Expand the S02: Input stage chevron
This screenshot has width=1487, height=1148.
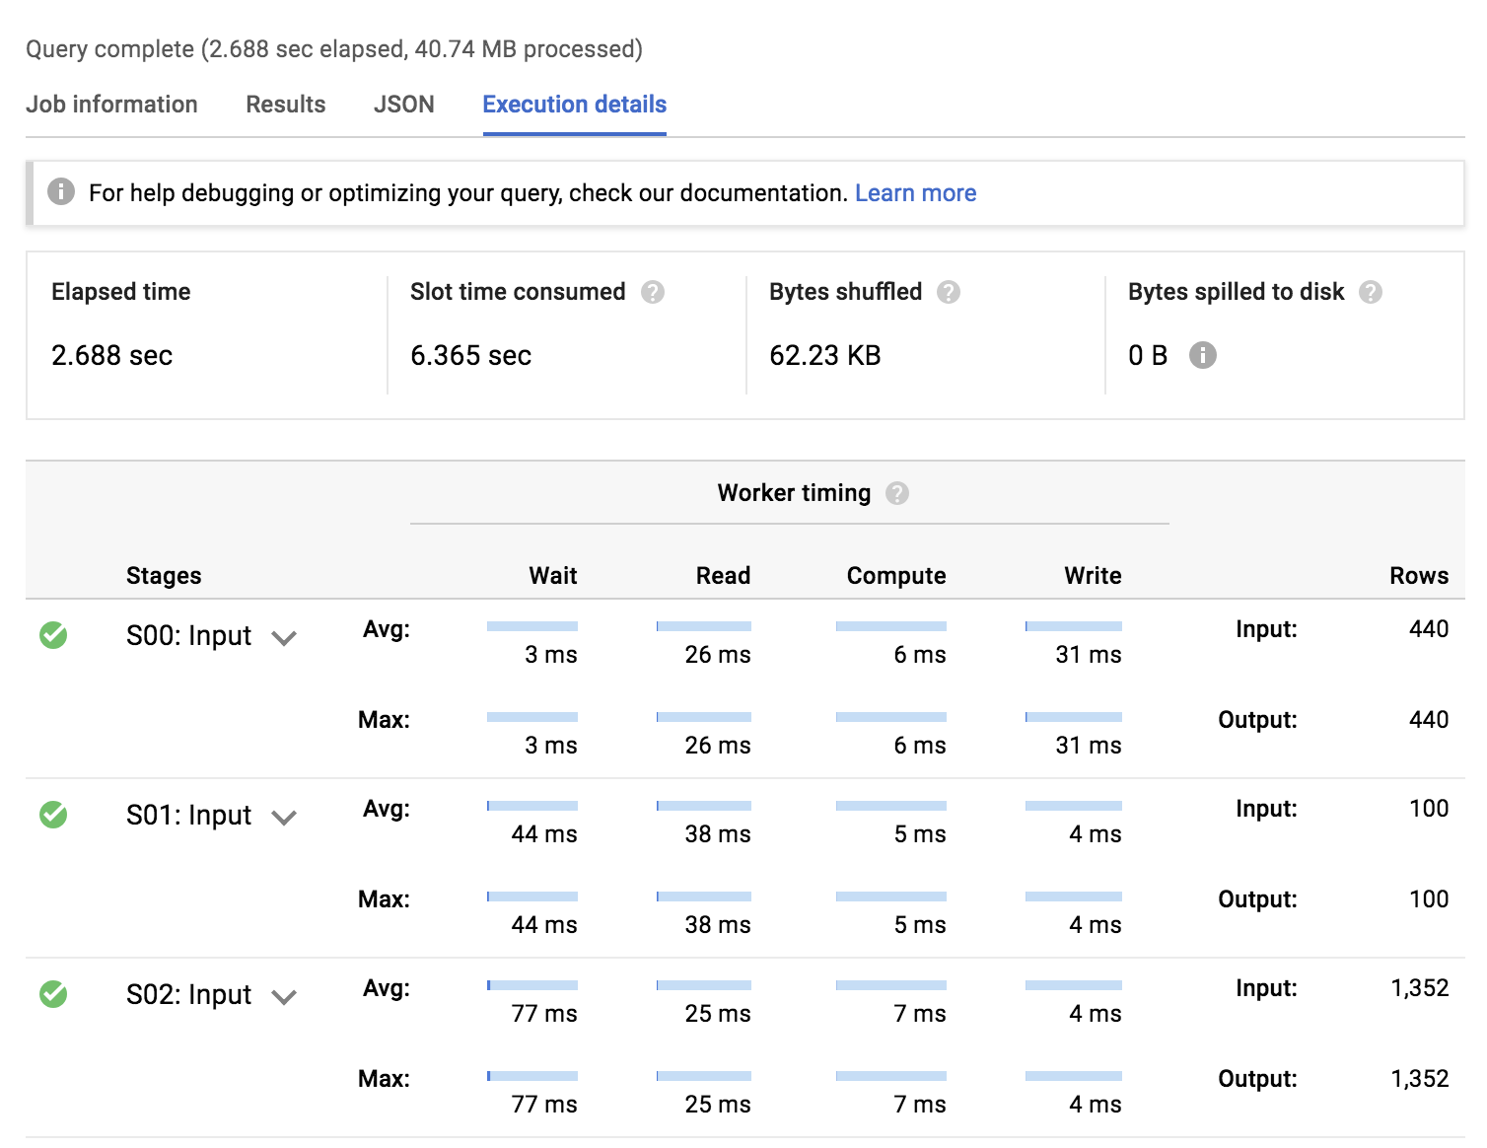tap(284, 997)
